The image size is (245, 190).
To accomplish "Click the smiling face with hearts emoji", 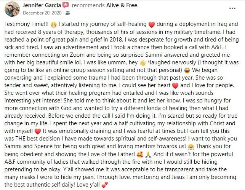I will tap(139, 155).
